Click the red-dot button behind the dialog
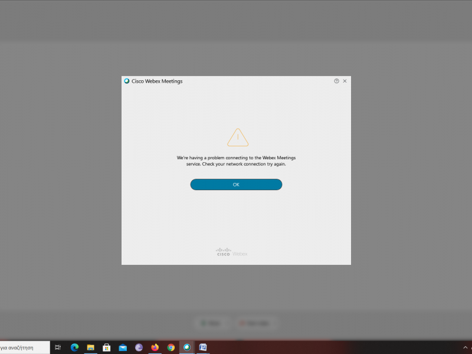472x354 pixels. [255, 323]
